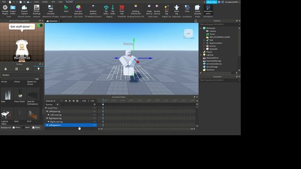Viewport: 301px width, 169px height.
Task: Play the animation in Animation Editor
Action: 70,101
